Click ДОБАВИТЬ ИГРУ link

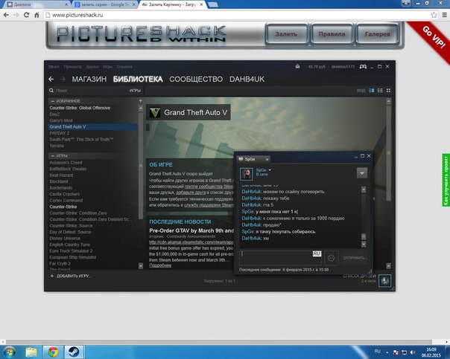pyautogui.click(x=71, y=276)
